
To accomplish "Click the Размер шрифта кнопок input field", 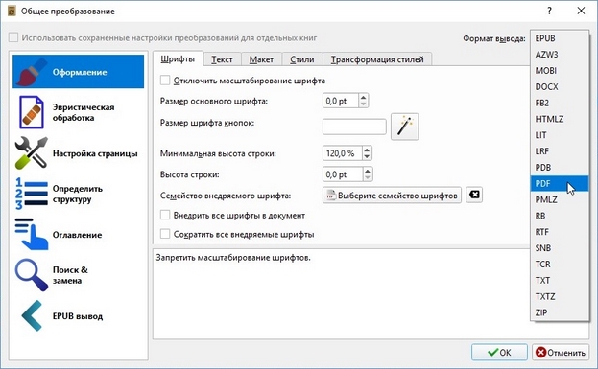I will 354,127.
